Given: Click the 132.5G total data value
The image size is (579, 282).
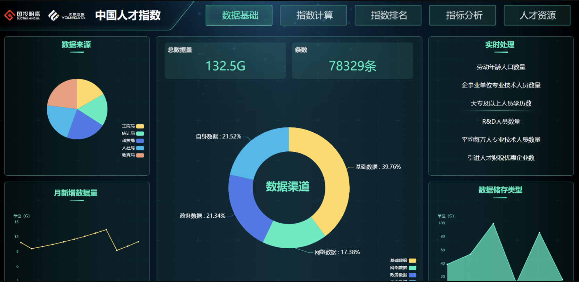Looking at the screenshot, I should pos(225,66).
